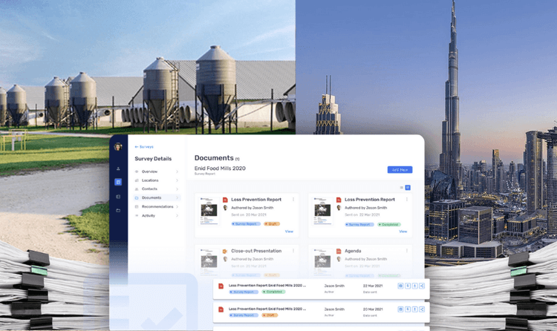557x331 pixels.
Task: Click the share icon in the 22 Mar 2021 row
Action: (x=422, y=286)
